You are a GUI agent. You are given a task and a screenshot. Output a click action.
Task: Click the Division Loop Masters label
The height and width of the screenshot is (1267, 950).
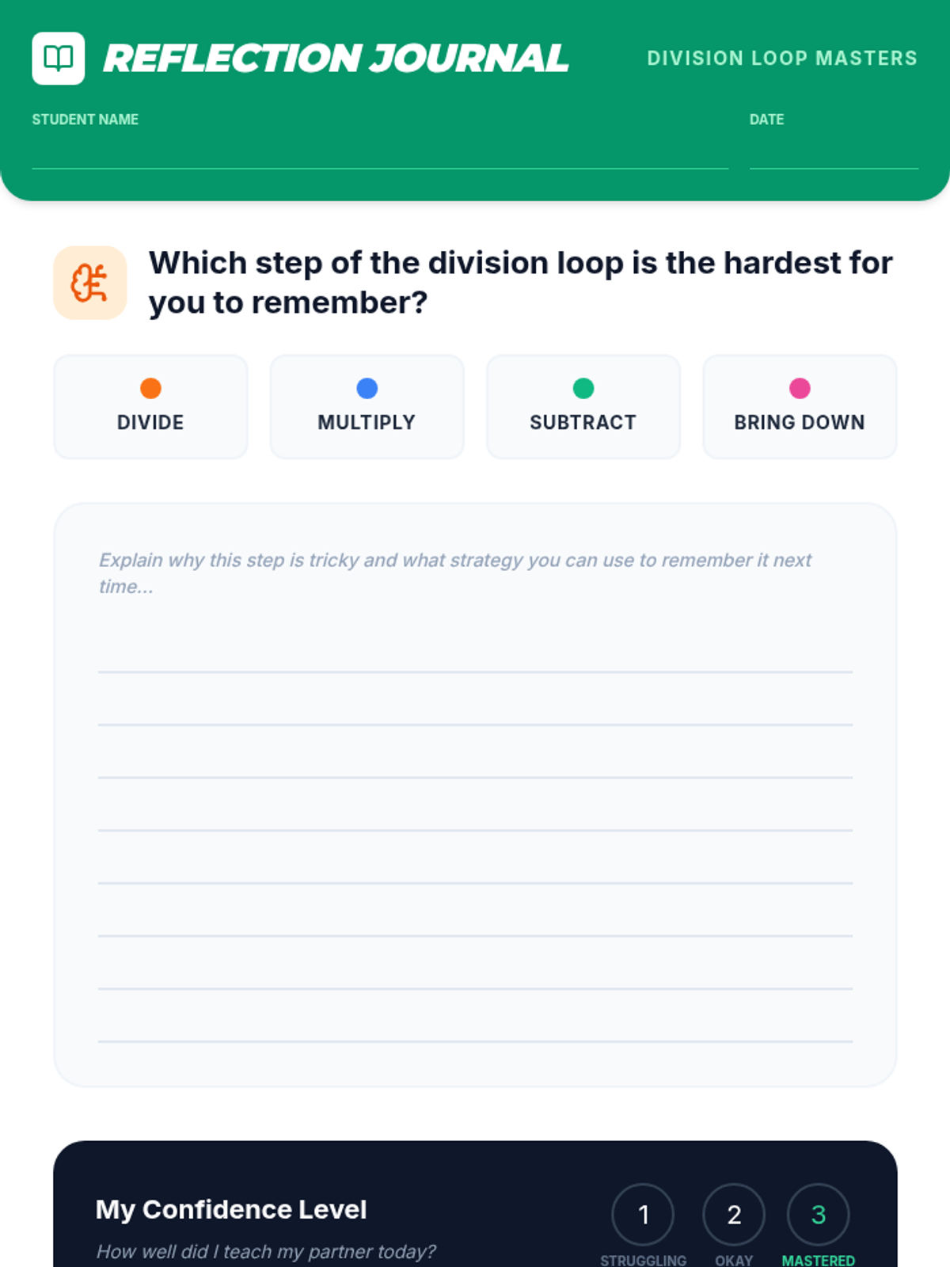point(782,58)
